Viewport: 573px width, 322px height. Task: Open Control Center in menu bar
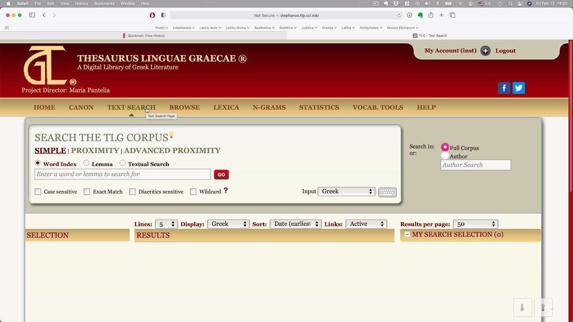(x=520, y=4)
